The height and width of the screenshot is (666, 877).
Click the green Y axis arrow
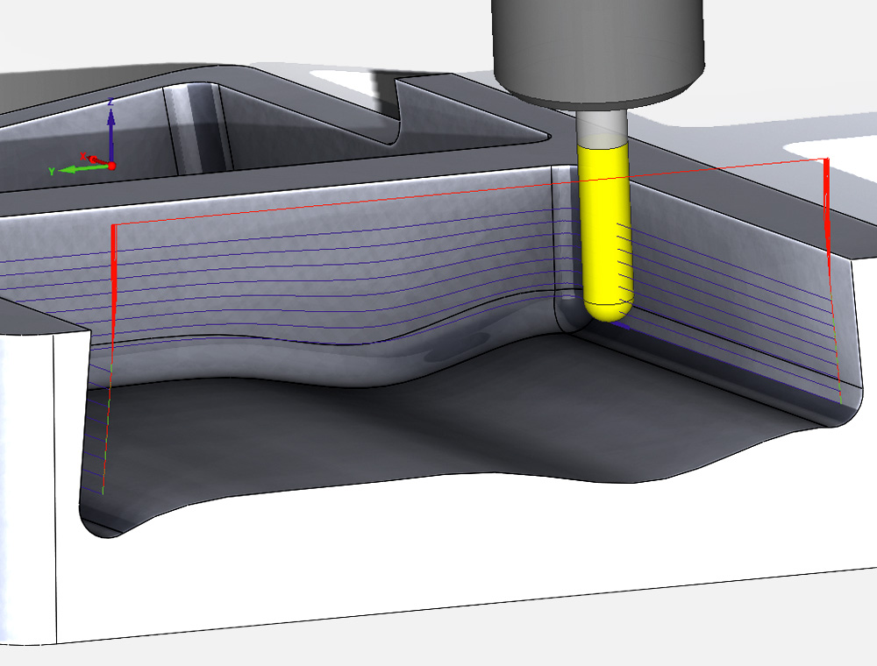point(82,168)
